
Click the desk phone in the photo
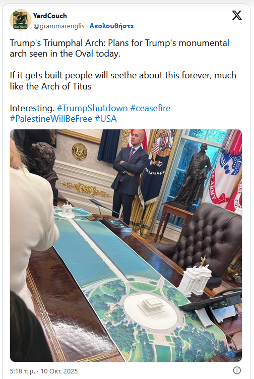[213, 307]
